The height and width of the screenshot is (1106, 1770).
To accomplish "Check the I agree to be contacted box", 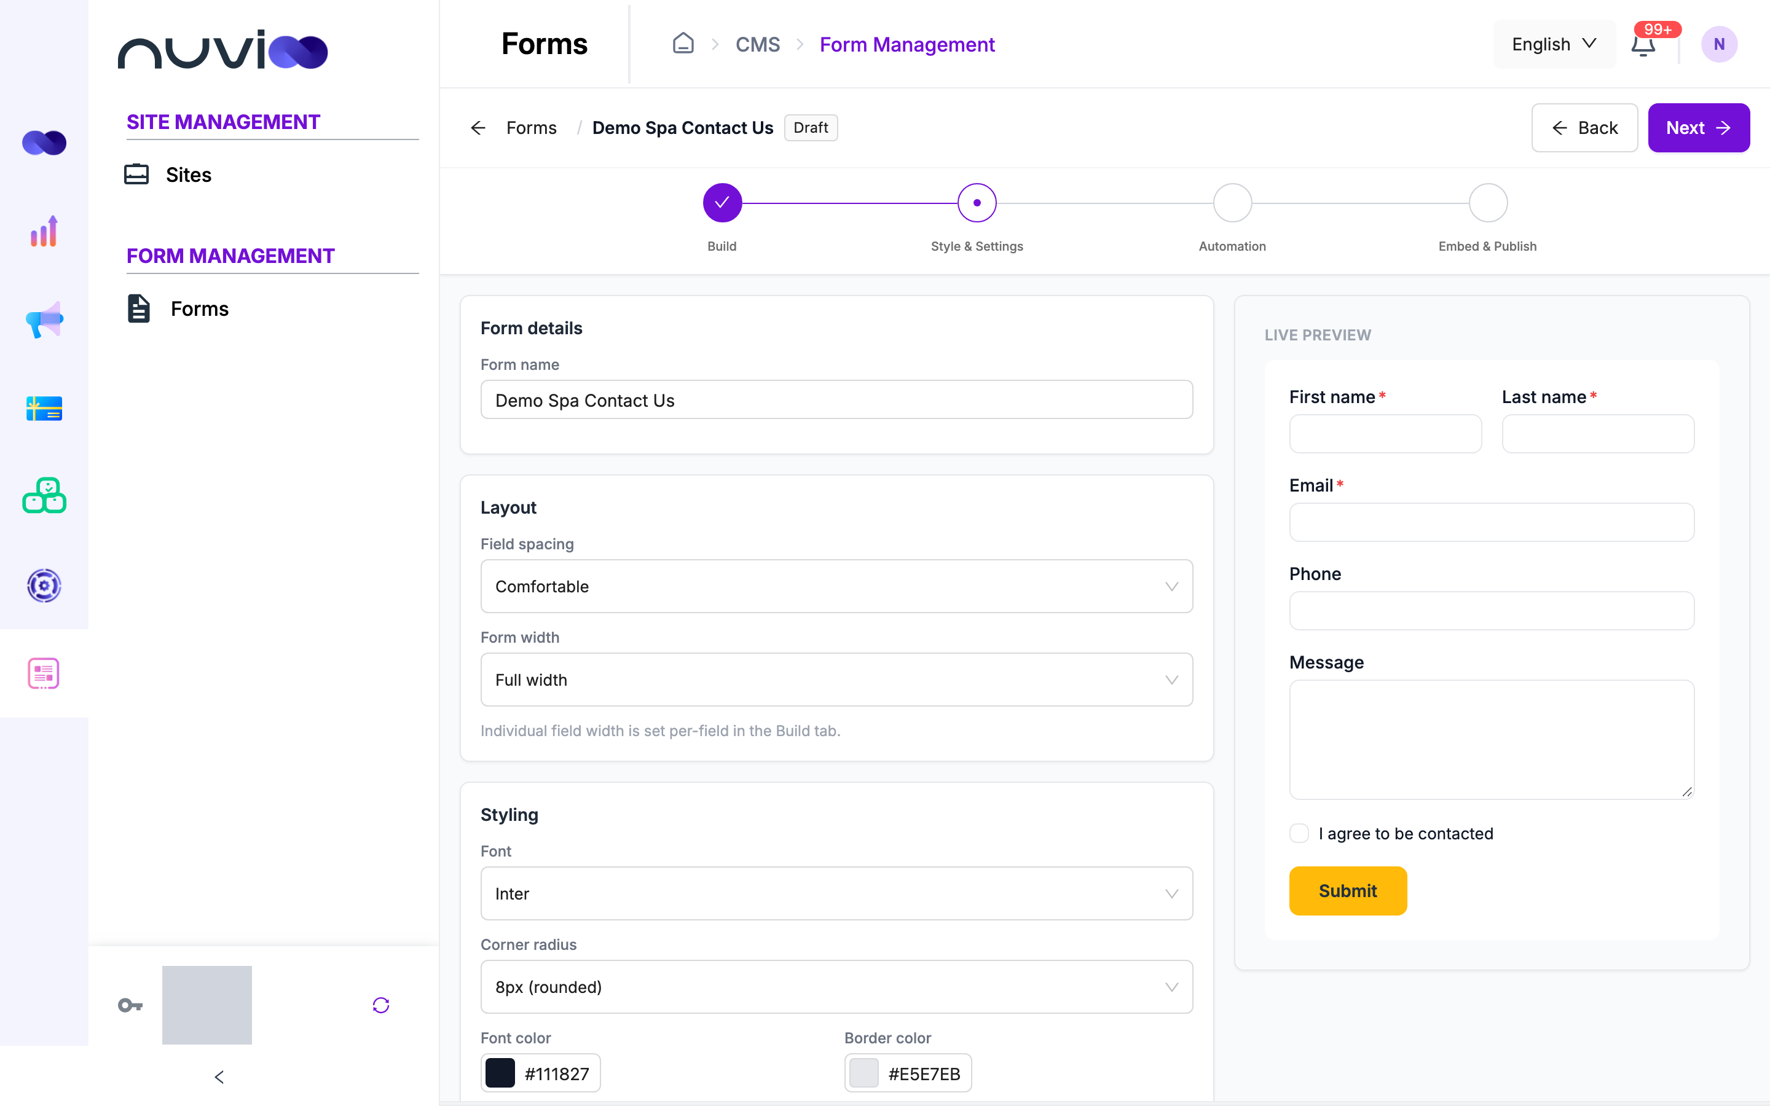I will [1299, 833].
